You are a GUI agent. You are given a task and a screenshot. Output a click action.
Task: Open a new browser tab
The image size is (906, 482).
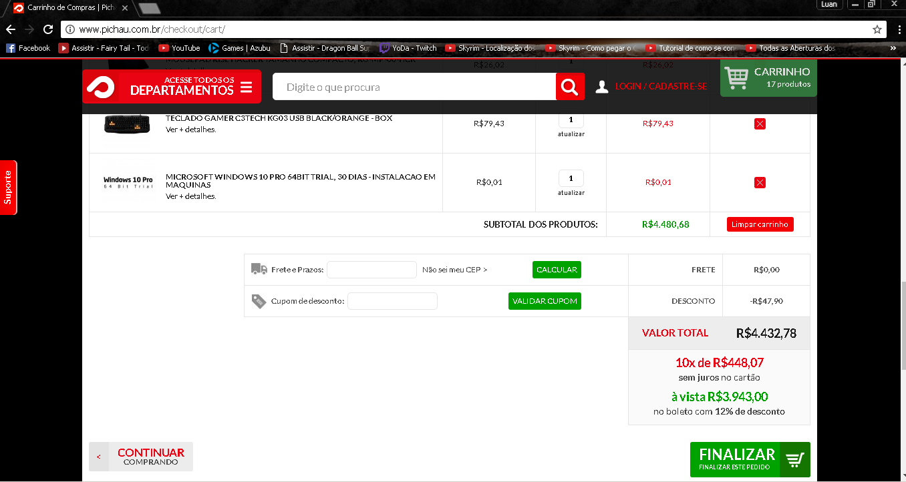pos(150,8)
